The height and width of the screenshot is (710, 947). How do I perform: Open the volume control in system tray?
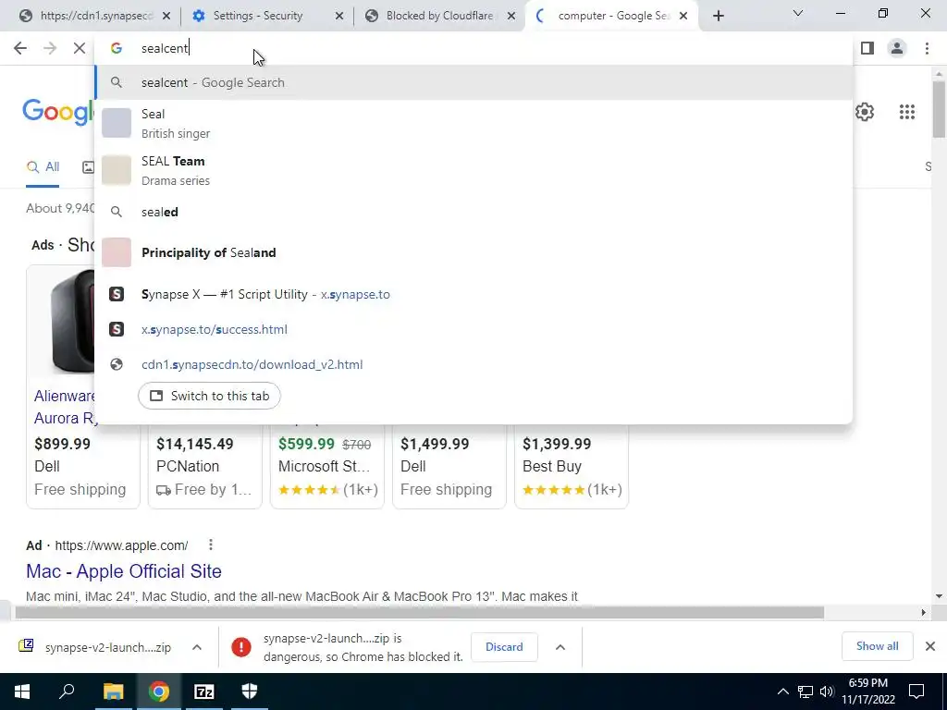point(827,692)
